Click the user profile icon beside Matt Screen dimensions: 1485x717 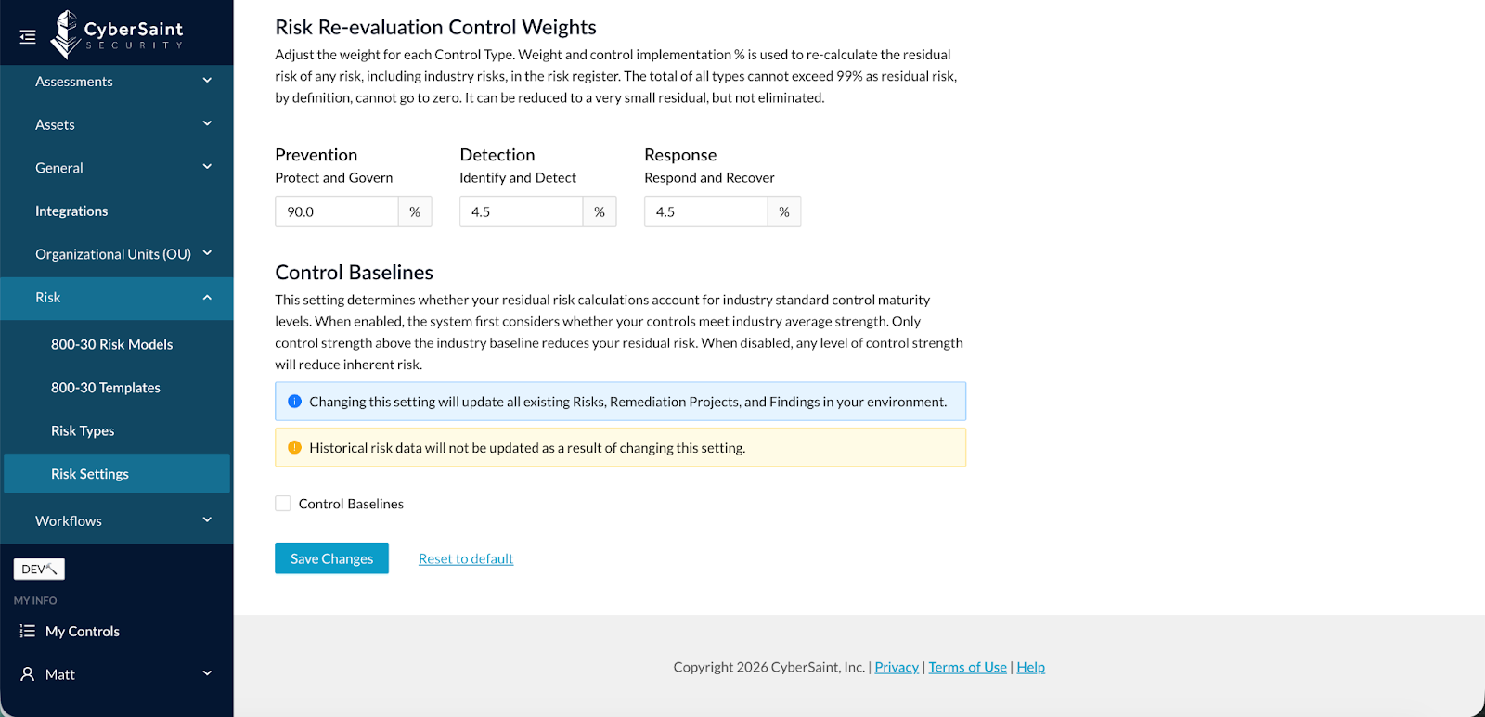click(x=28, y=674)
